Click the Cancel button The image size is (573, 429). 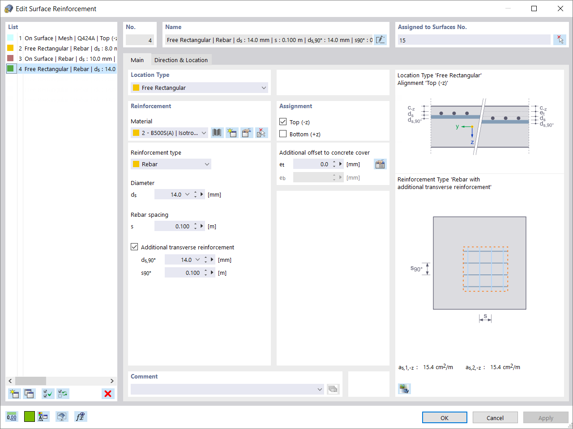click(495, 417)
